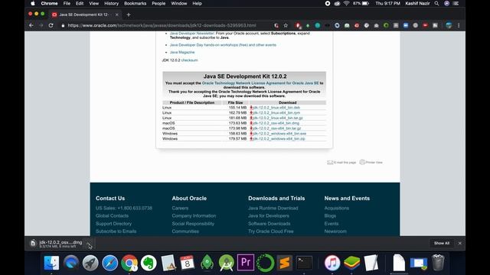The image size is (490, 275).
Task: Open Chrome's three-dot menu
Action: 459,25
